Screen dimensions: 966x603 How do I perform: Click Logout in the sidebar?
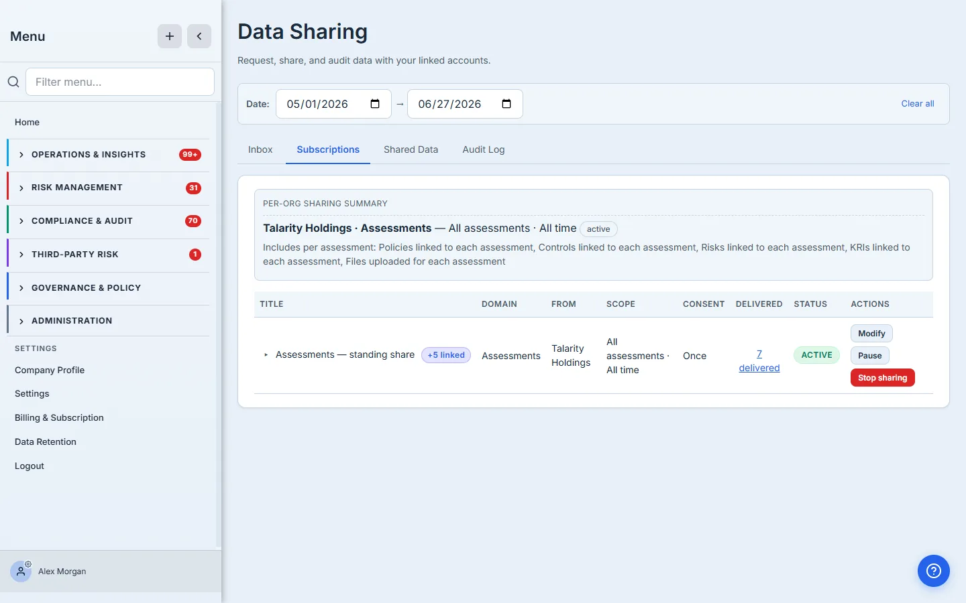click(x=30, y=466)
